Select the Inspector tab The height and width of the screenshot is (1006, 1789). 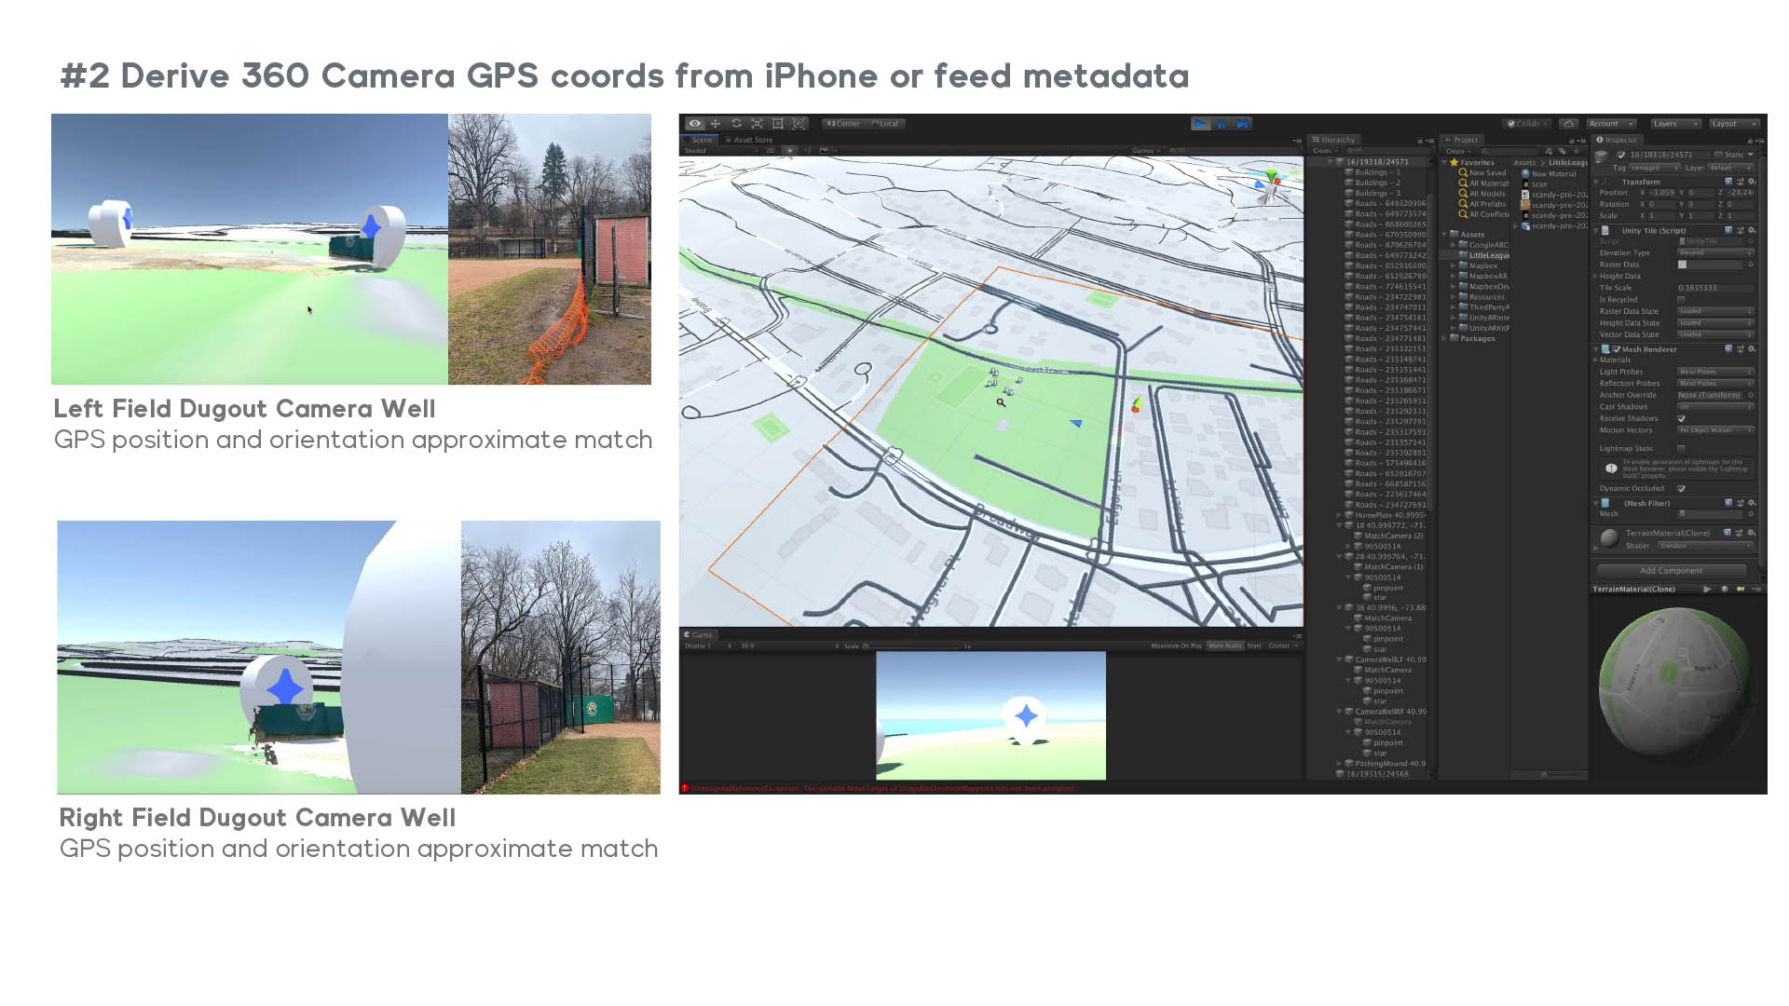pos(1620,140)
